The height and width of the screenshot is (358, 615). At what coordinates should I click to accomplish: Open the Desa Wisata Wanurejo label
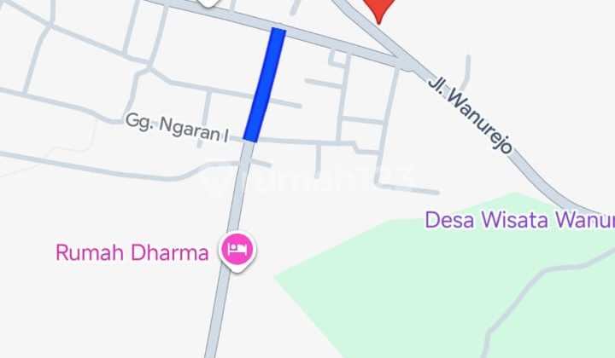click(x=519, y=220)
